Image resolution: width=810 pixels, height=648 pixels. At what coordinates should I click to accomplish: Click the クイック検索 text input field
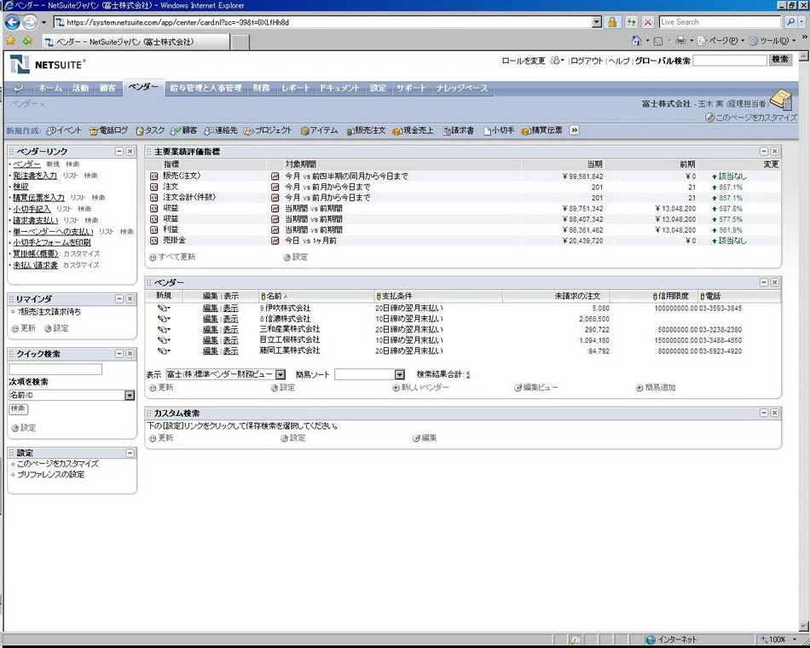click(x=55, y=369)
